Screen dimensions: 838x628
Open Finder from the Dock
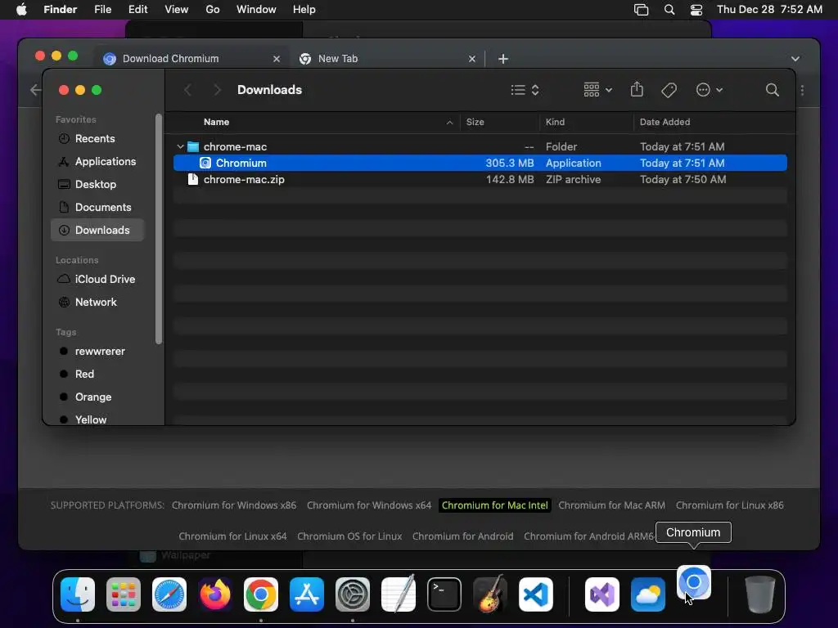pos(78,594)
